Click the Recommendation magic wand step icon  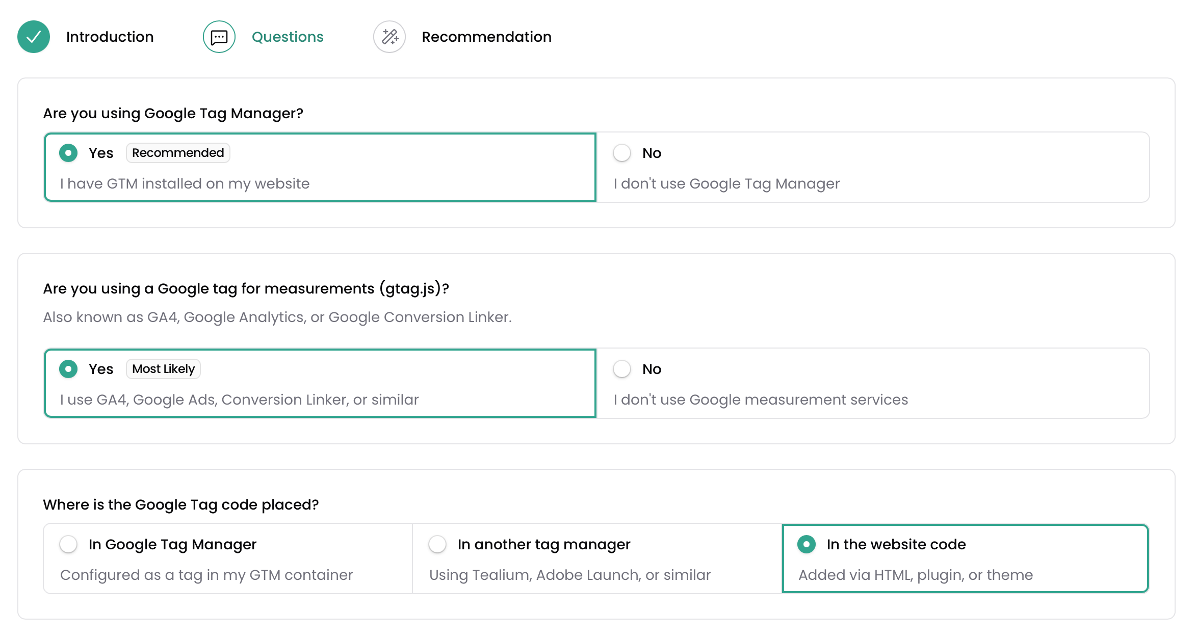pos(389,37)
